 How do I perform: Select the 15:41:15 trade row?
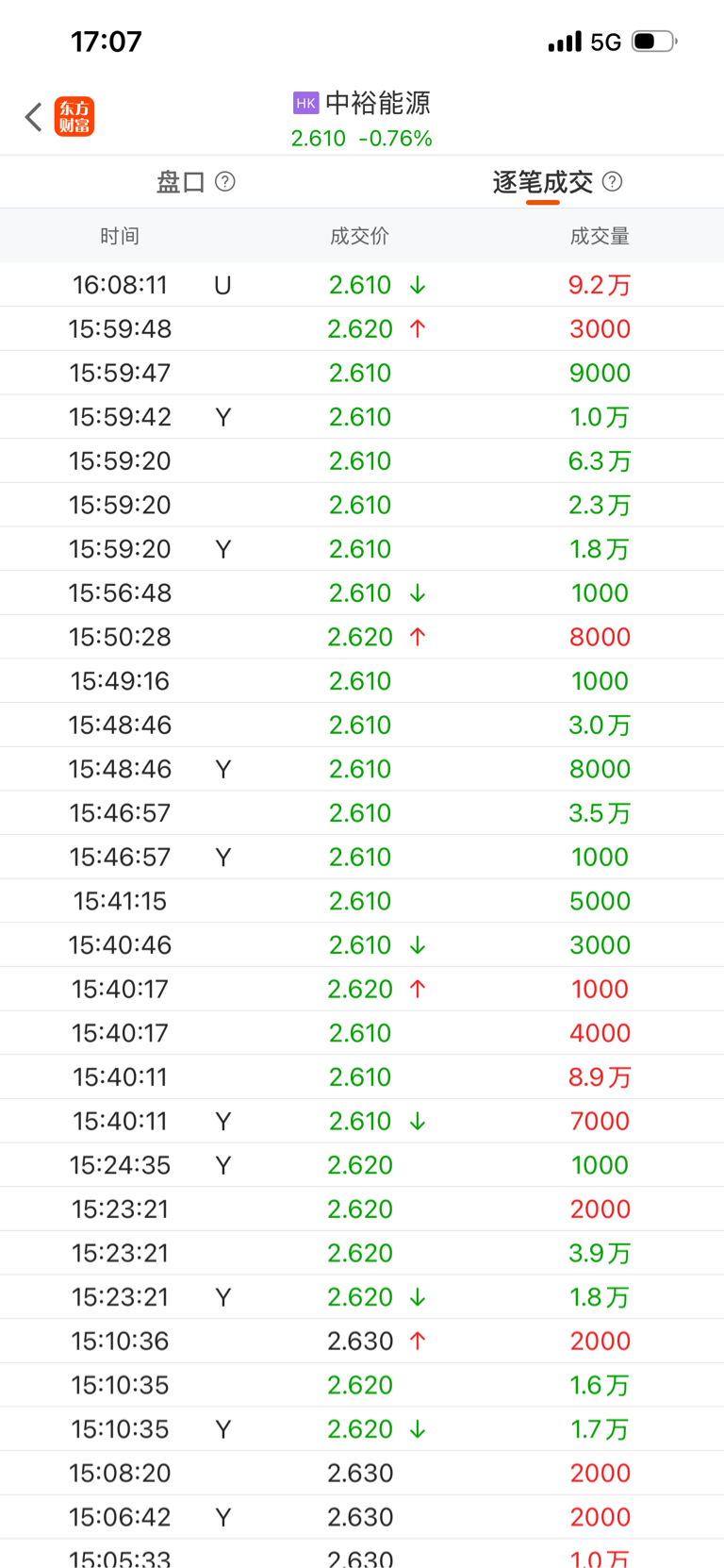click(362, 901)
